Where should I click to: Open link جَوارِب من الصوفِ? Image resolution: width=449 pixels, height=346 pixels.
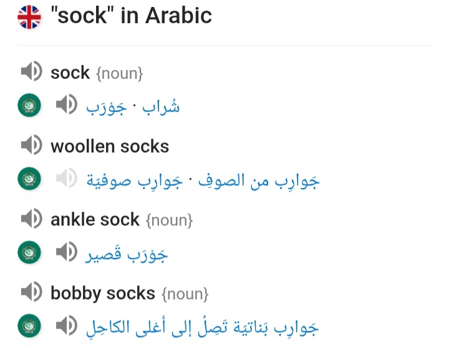click(x=259, y=181)
